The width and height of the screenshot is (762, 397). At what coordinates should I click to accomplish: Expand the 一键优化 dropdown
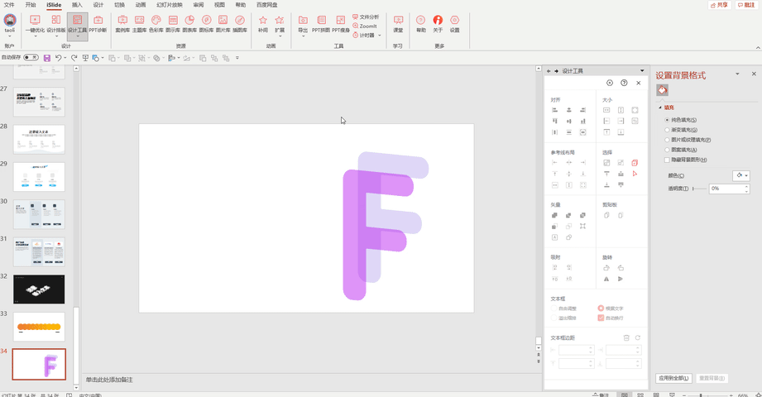click(x=35, y=36)
